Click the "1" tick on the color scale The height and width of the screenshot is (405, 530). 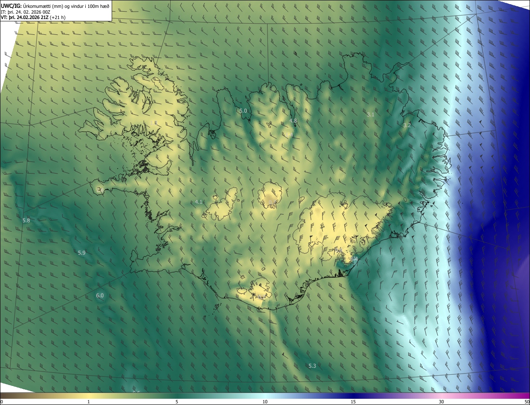[x=89, y=402]
